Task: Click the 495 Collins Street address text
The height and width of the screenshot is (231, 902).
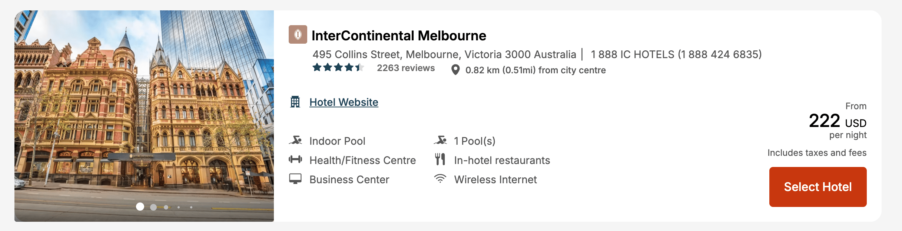Action: [x=444, y=54]
